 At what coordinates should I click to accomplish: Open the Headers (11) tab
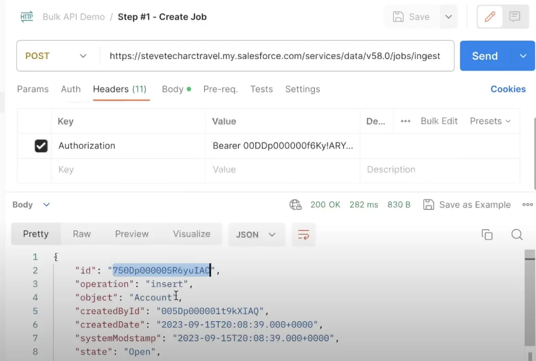point(120,89)
